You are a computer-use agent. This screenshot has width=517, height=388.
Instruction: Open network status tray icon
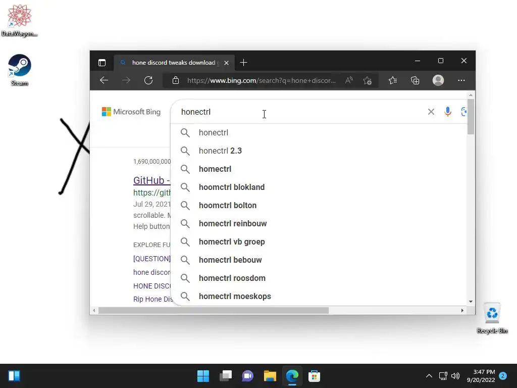tap(443, 376)
